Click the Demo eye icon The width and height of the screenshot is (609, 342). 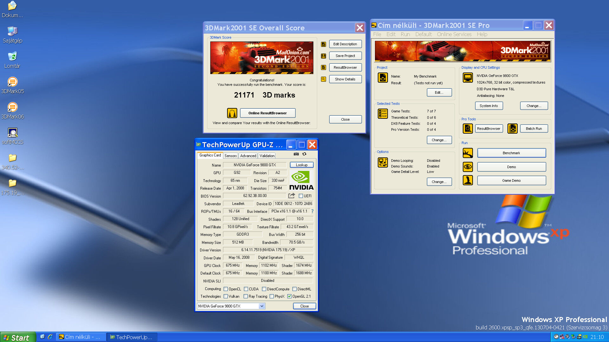468,167
